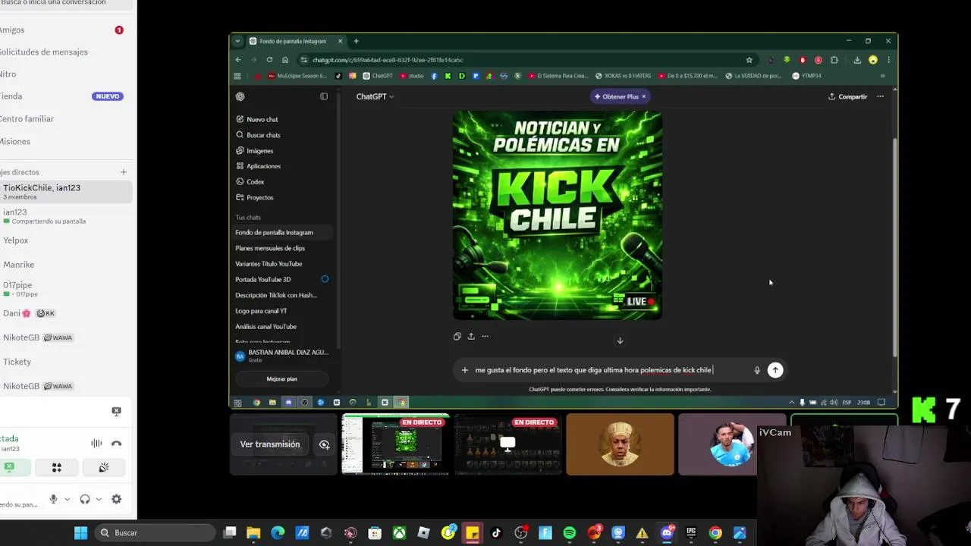The image size is (971, 546).
Task: Expand the Discord microphone options arrow
Action: point(67,499)
